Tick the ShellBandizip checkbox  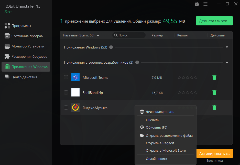66,92
